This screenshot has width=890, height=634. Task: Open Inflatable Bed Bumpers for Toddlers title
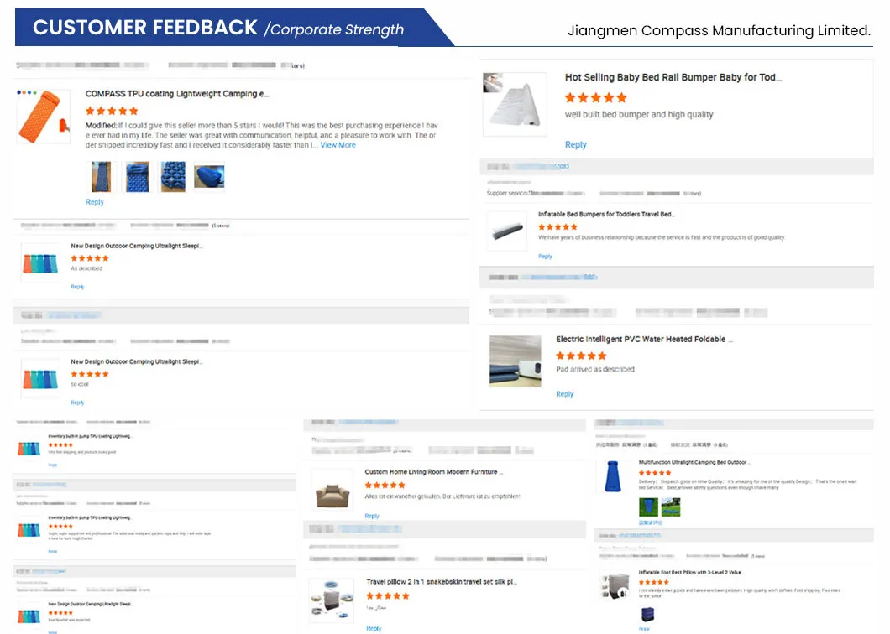(x=605, y=215)
